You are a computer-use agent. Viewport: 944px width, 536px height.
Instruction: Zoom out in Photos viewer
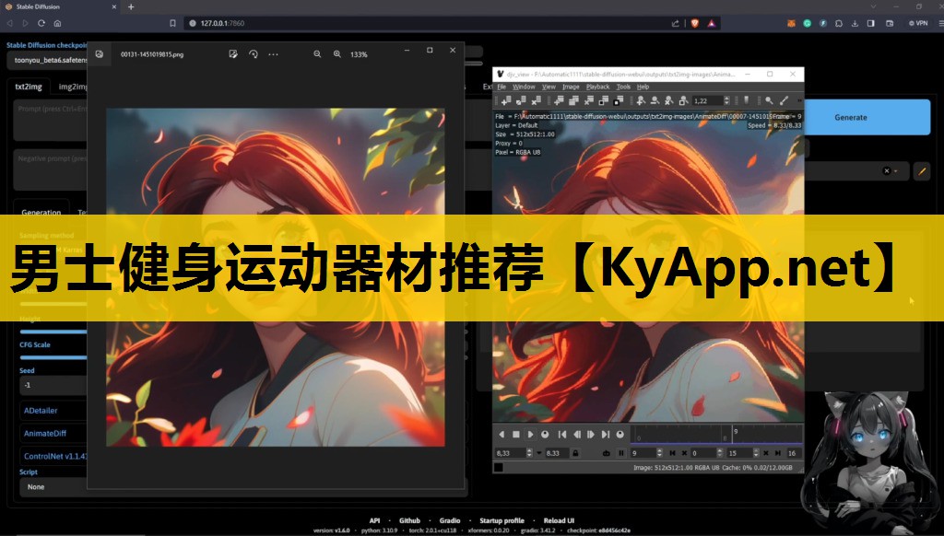pos(317,54)
